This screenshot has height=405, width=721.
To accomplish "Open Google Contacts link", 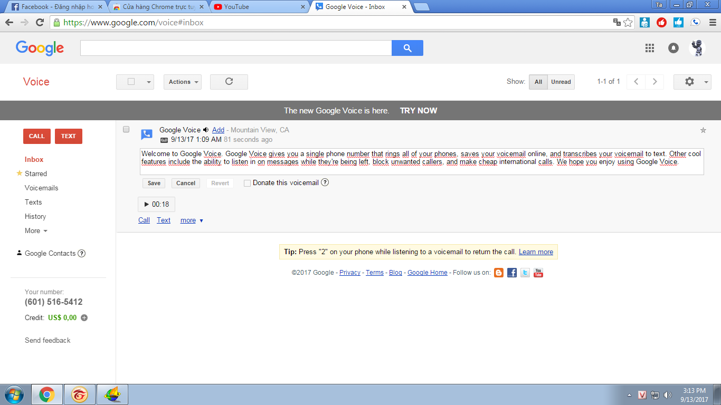I will point(50,253).
